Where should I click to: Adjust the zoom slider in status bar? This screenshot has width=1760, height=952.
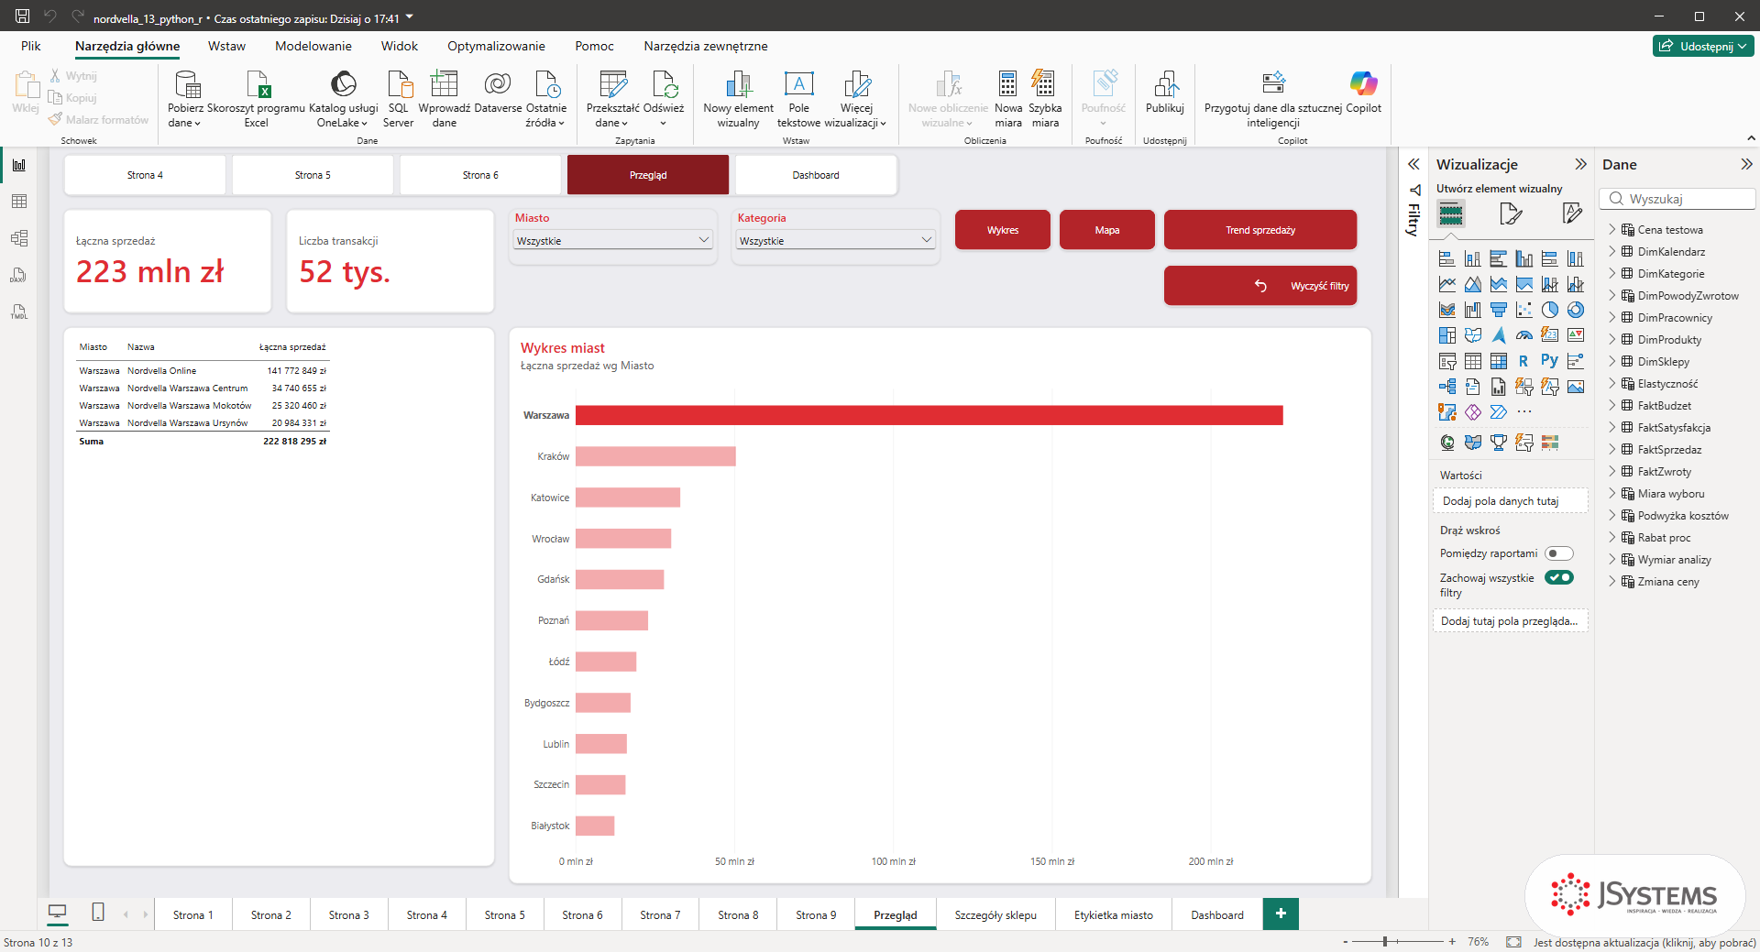[x=1385, y=941]
